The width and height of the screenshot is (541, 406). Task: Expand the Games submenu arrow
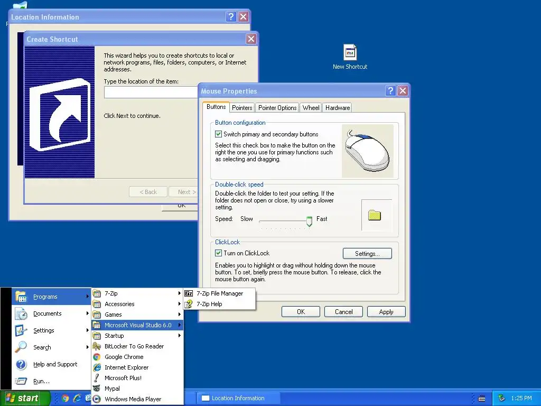180,315
